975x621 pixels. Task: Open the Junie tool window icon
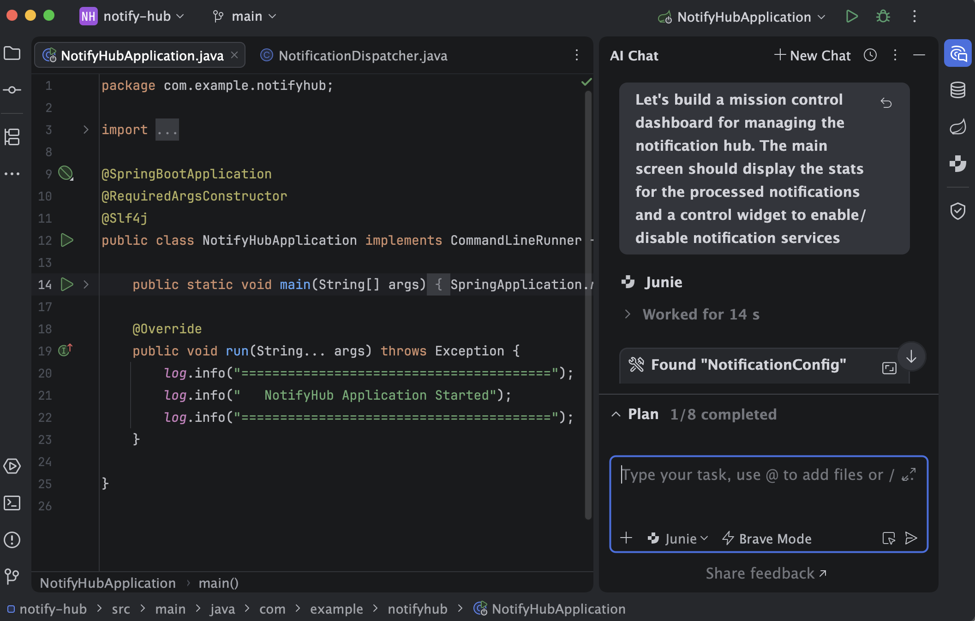pyautogui.click(x=958, y=164)
